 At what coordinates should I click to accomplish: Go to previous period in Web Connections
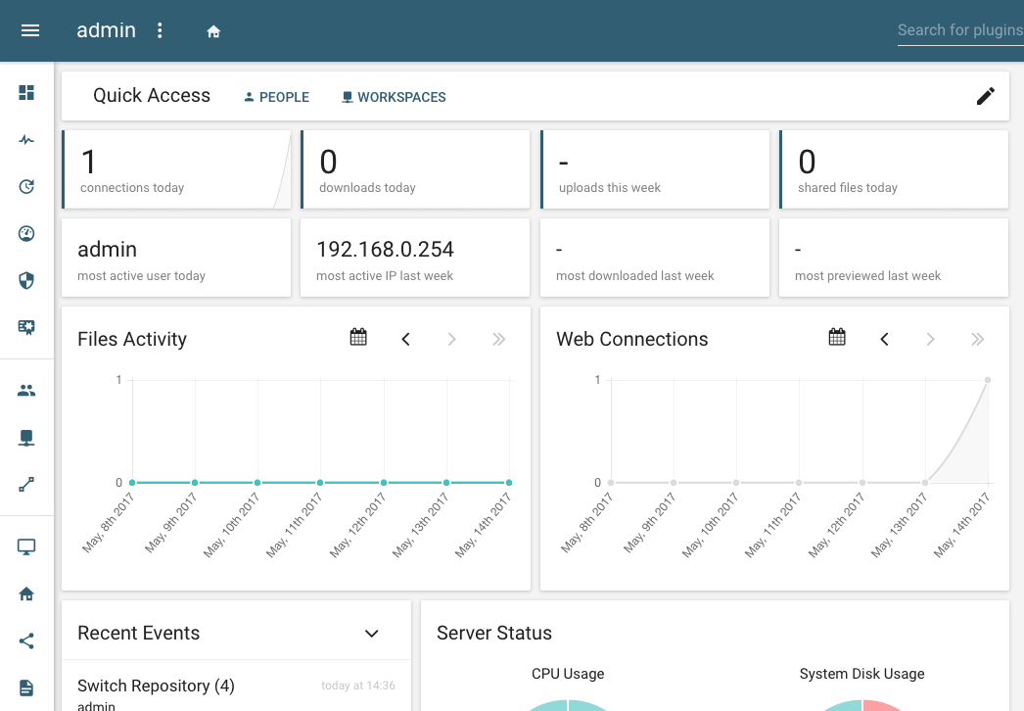coord(884,339)
